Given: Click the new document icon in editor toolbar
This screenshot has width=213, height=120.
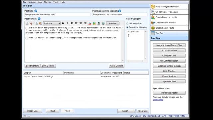Looking at the screenshot, I should point(27,23).
